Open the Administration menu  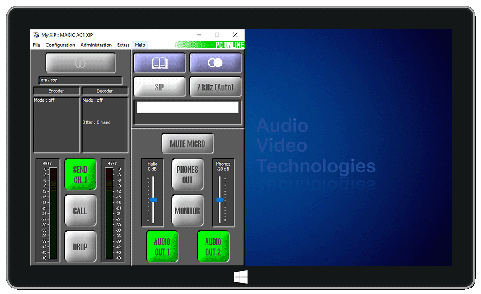point(96,45)
